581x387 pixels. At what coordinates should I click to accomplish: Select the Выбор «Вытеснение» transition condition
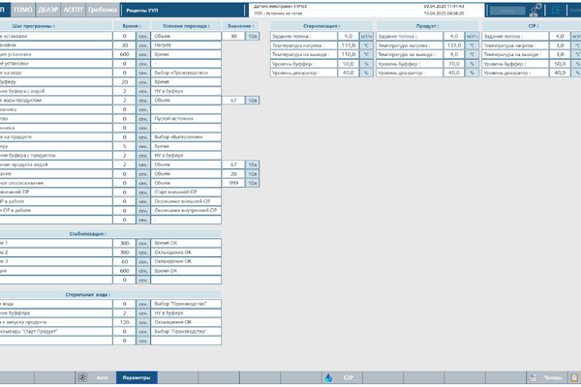click(x=186, y=136)
